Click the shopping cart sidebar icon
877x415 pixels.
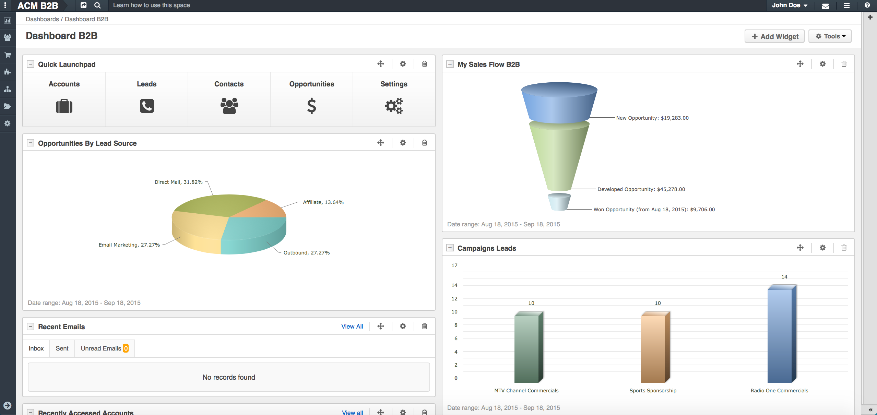(8, 55)
